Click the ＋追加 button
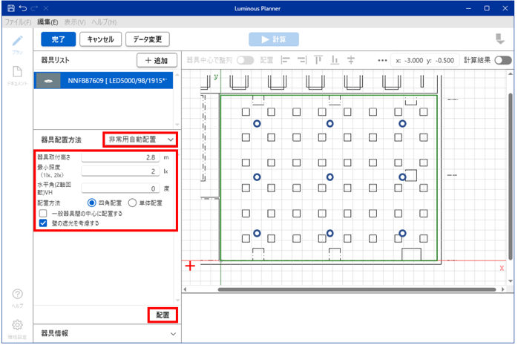 pyautogui.click(x=157, y=60)
